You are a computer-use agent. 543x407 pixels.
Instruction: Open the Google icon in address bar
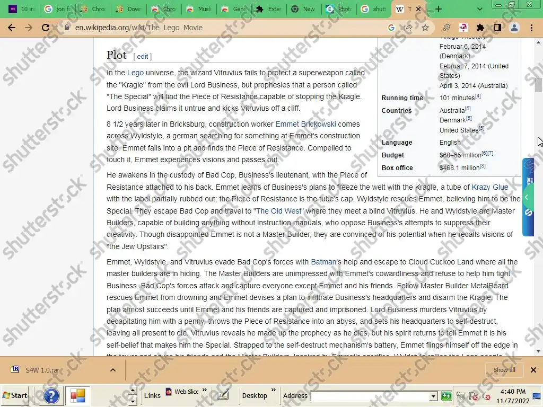point(391,28)
